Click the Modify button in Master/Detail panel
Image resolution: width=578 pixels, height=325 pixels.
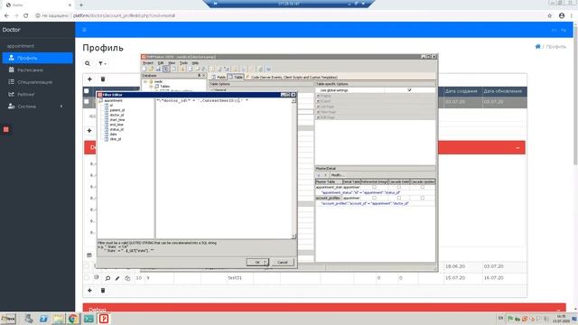tap(337, 175)
